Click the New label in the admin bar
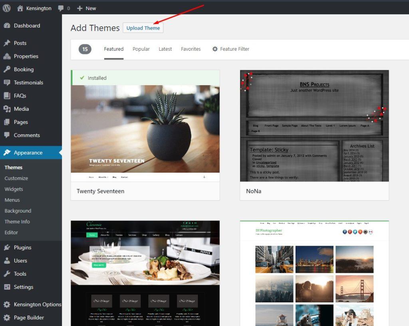The width and height of the screenshot is (409, 326). [91, 8]
